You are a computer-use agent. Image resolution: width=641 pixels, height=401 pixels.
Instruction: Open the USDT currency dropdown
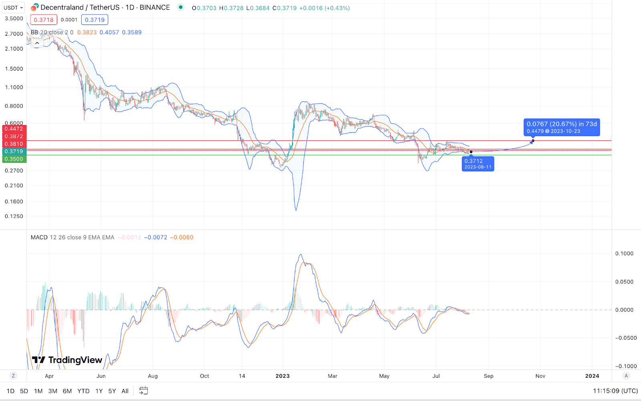13,8
